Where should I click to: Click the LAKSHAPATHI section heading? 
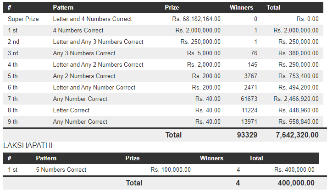pos(28,146)
